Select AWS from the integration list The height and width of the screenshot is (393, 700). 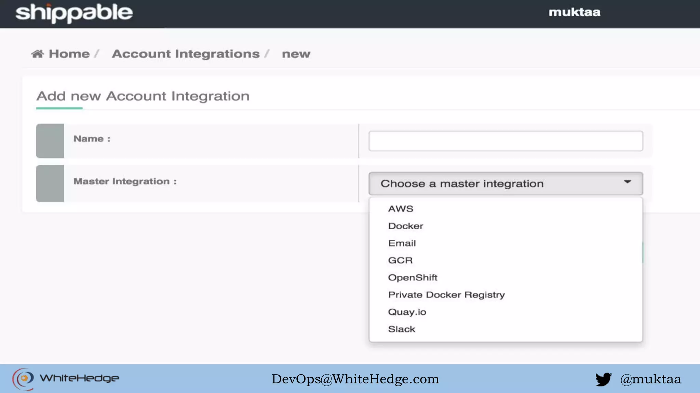(x=401, y=209)
